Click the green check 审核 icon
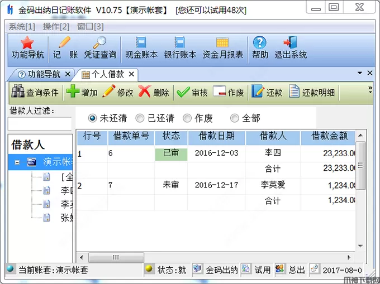Viewport: 380px width, 284px height. coord(183,92)
